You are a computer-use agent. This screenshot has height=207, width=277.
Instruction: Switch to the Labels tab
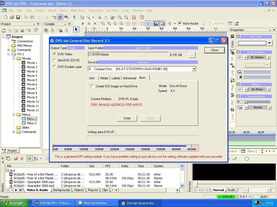coord(116,78)
